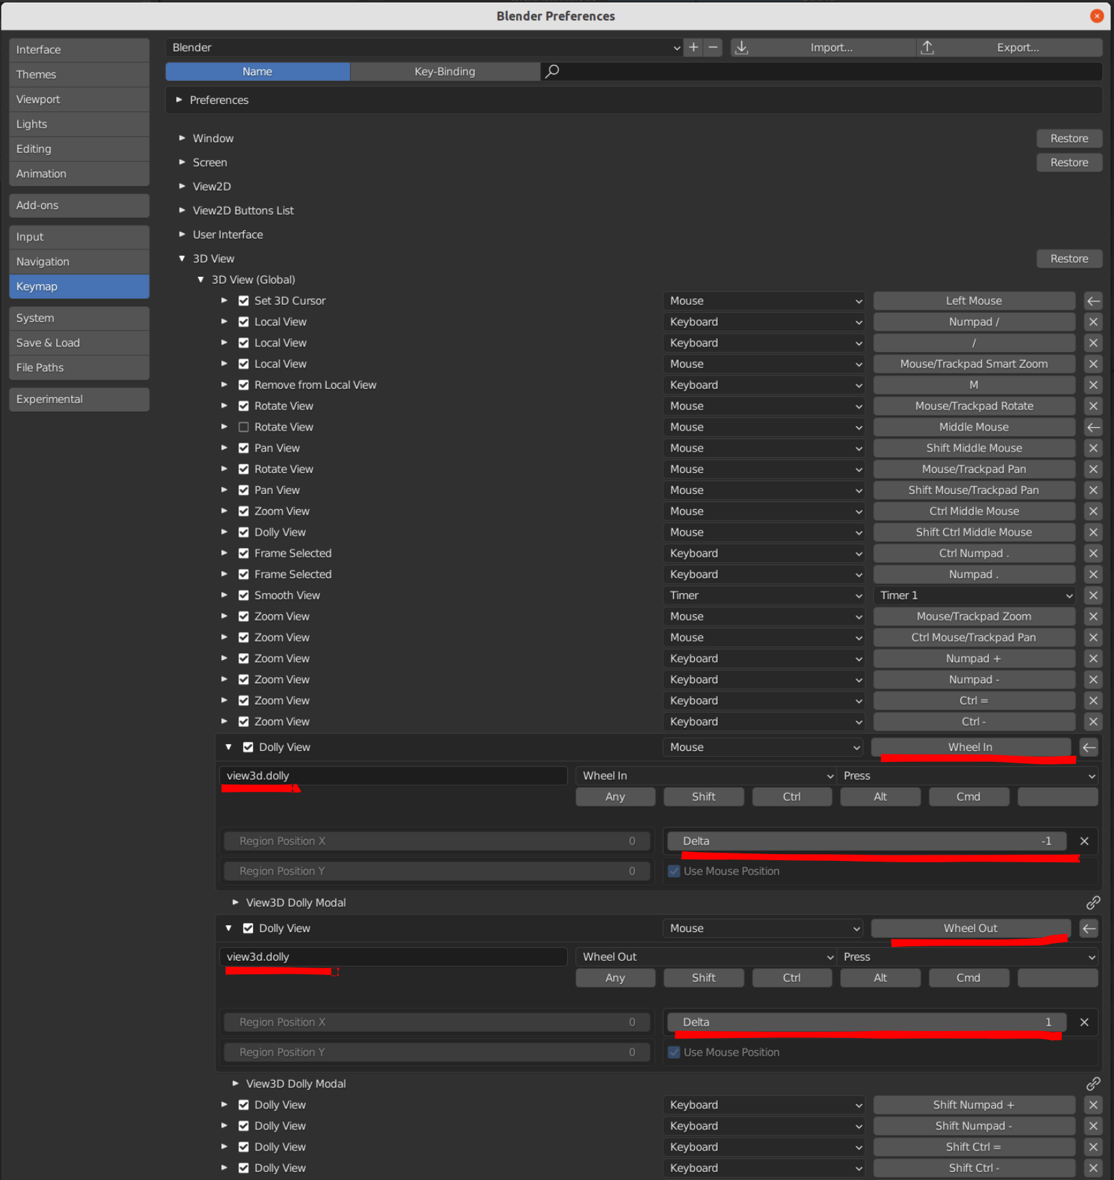Switch to the Key-Binding search tab

[445, 71]
